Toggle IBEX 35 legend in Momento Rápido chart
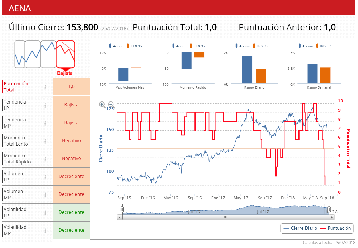Image resolution: width=358 pixels, height=248 pixels. (x=197, y=46)
